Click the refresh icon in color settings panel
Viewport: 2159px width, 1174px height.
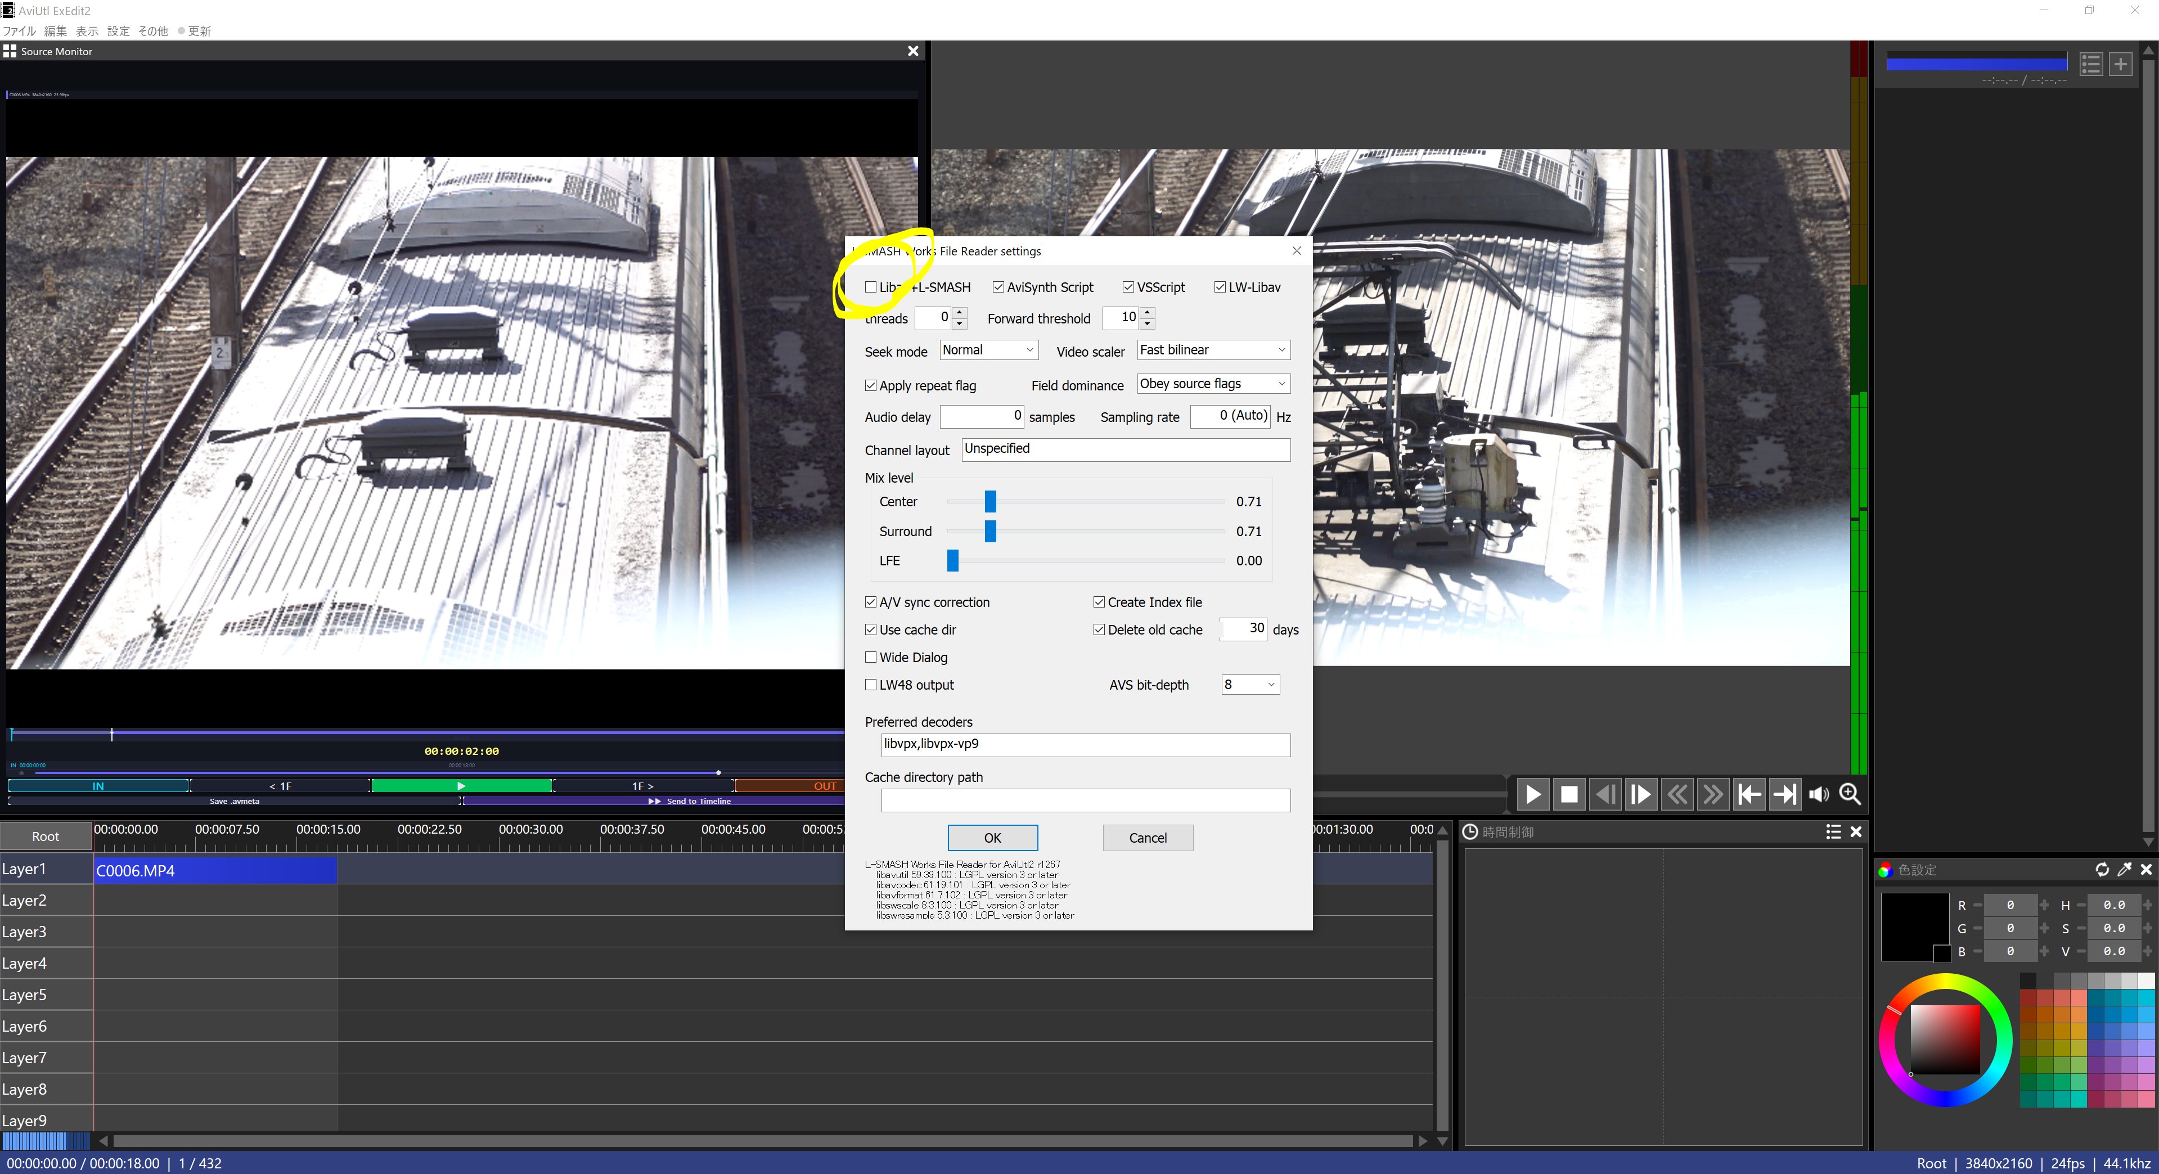[x=2102, y=870]
